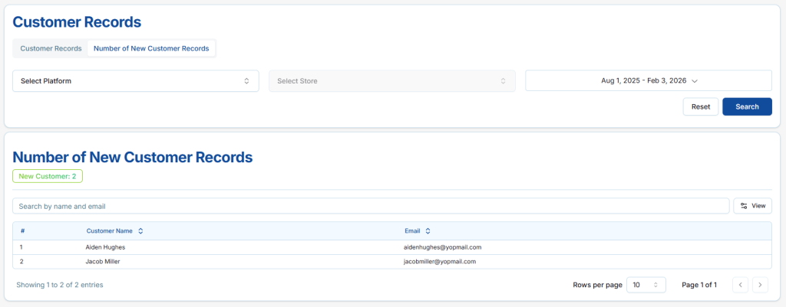Go to next page arrow

point(760,285)
